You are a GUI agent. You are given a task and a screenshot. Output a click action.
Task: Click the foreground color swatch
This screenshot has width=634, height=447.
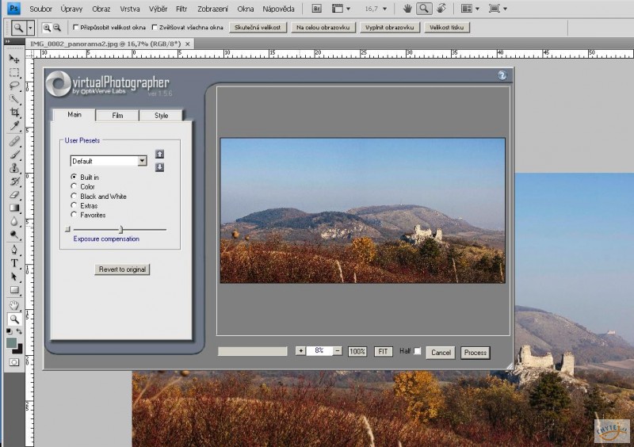pos(11,343)
